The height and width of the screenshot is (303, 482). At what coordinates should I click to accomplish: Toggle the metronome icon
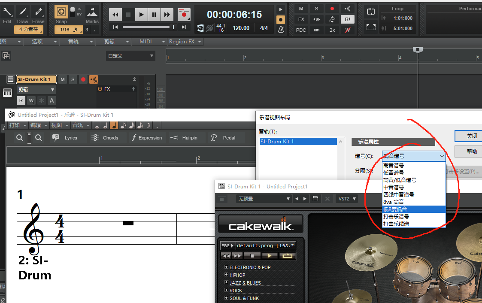pyautogui.click(x=281, y=30)
